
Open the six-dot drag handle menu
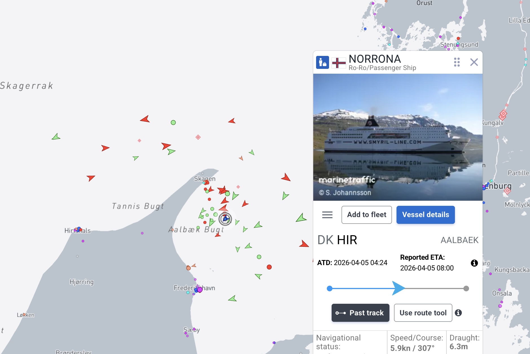(x=457, y=62)
